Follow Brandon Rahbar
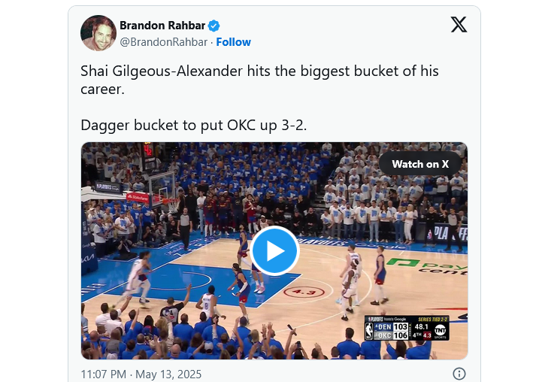The image size is (536, 382). coord(234,42)
